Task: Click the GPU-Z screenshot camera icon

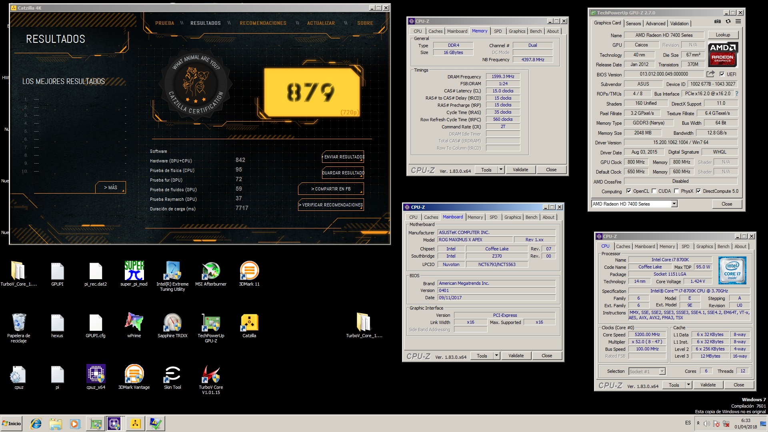Action: tap(718, 22)
